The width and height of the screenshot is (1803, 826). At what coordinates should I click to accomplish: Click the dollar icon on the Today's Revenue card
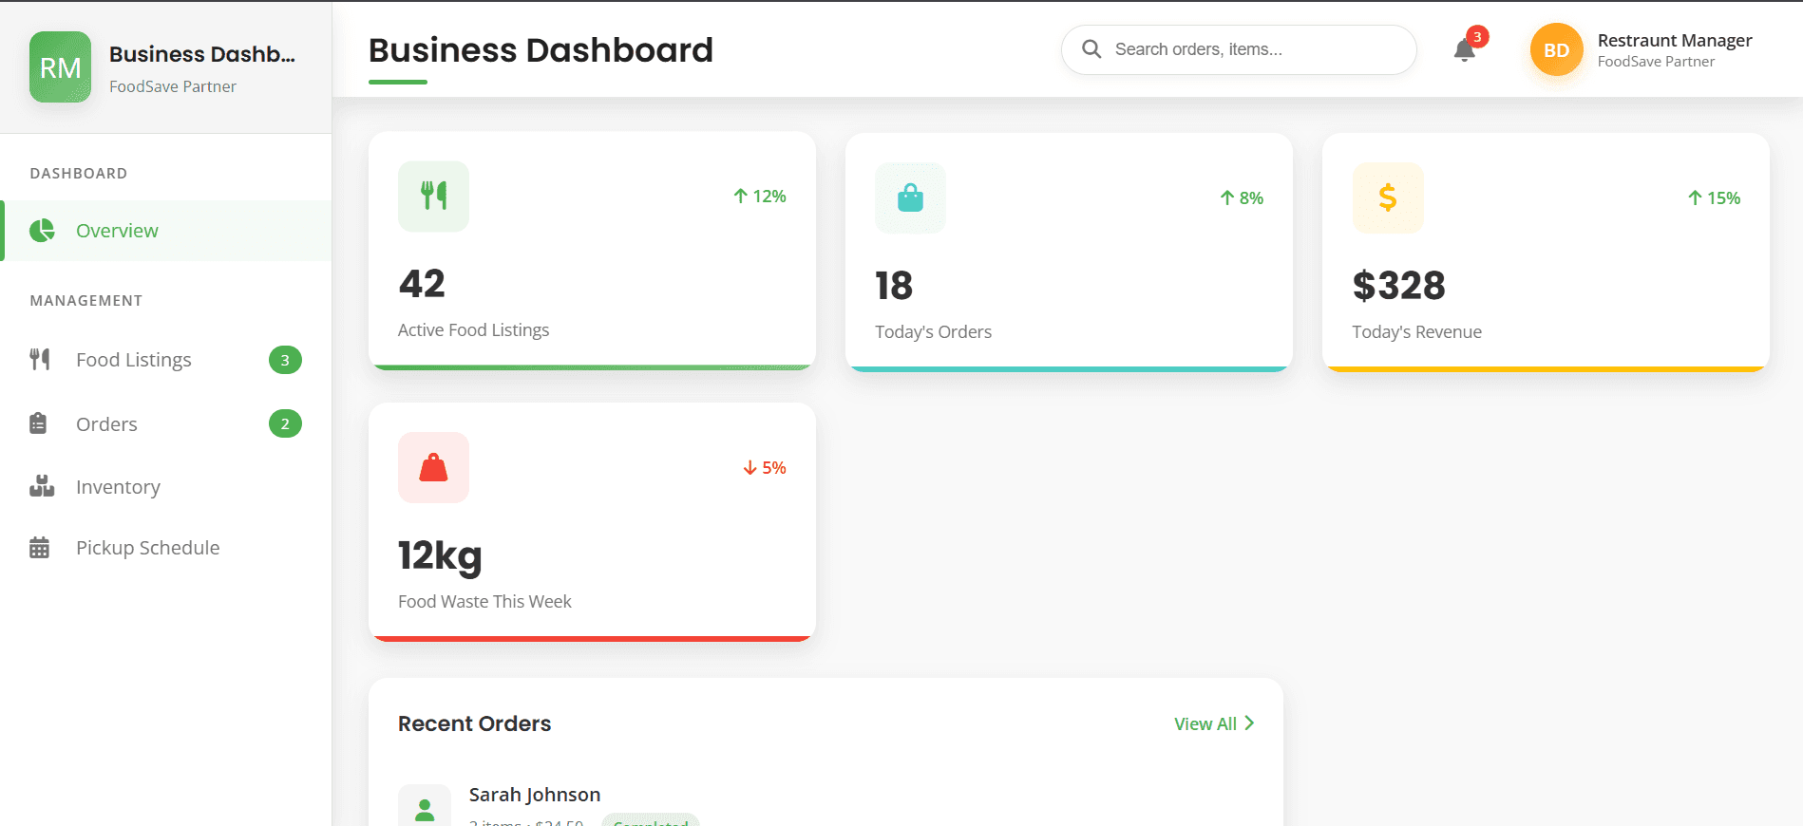click(x=1388, y=197)
